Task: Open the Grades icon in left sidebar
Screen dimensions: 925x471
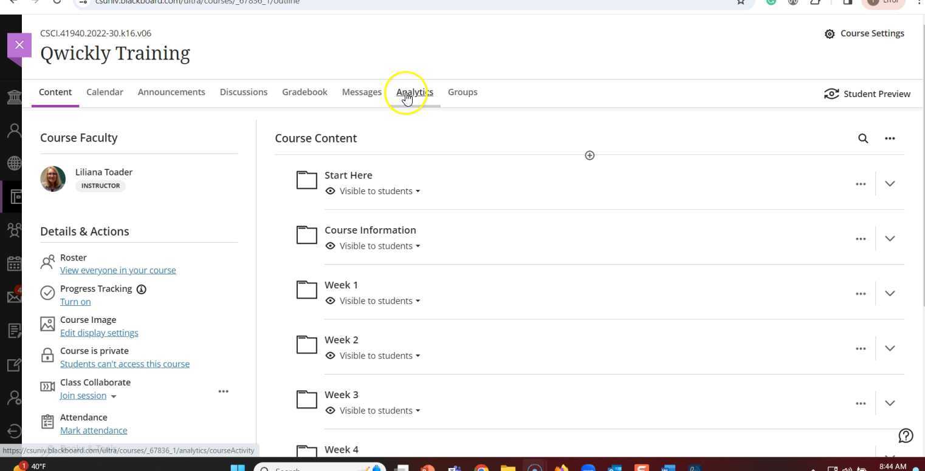Action: pos(14,330)
